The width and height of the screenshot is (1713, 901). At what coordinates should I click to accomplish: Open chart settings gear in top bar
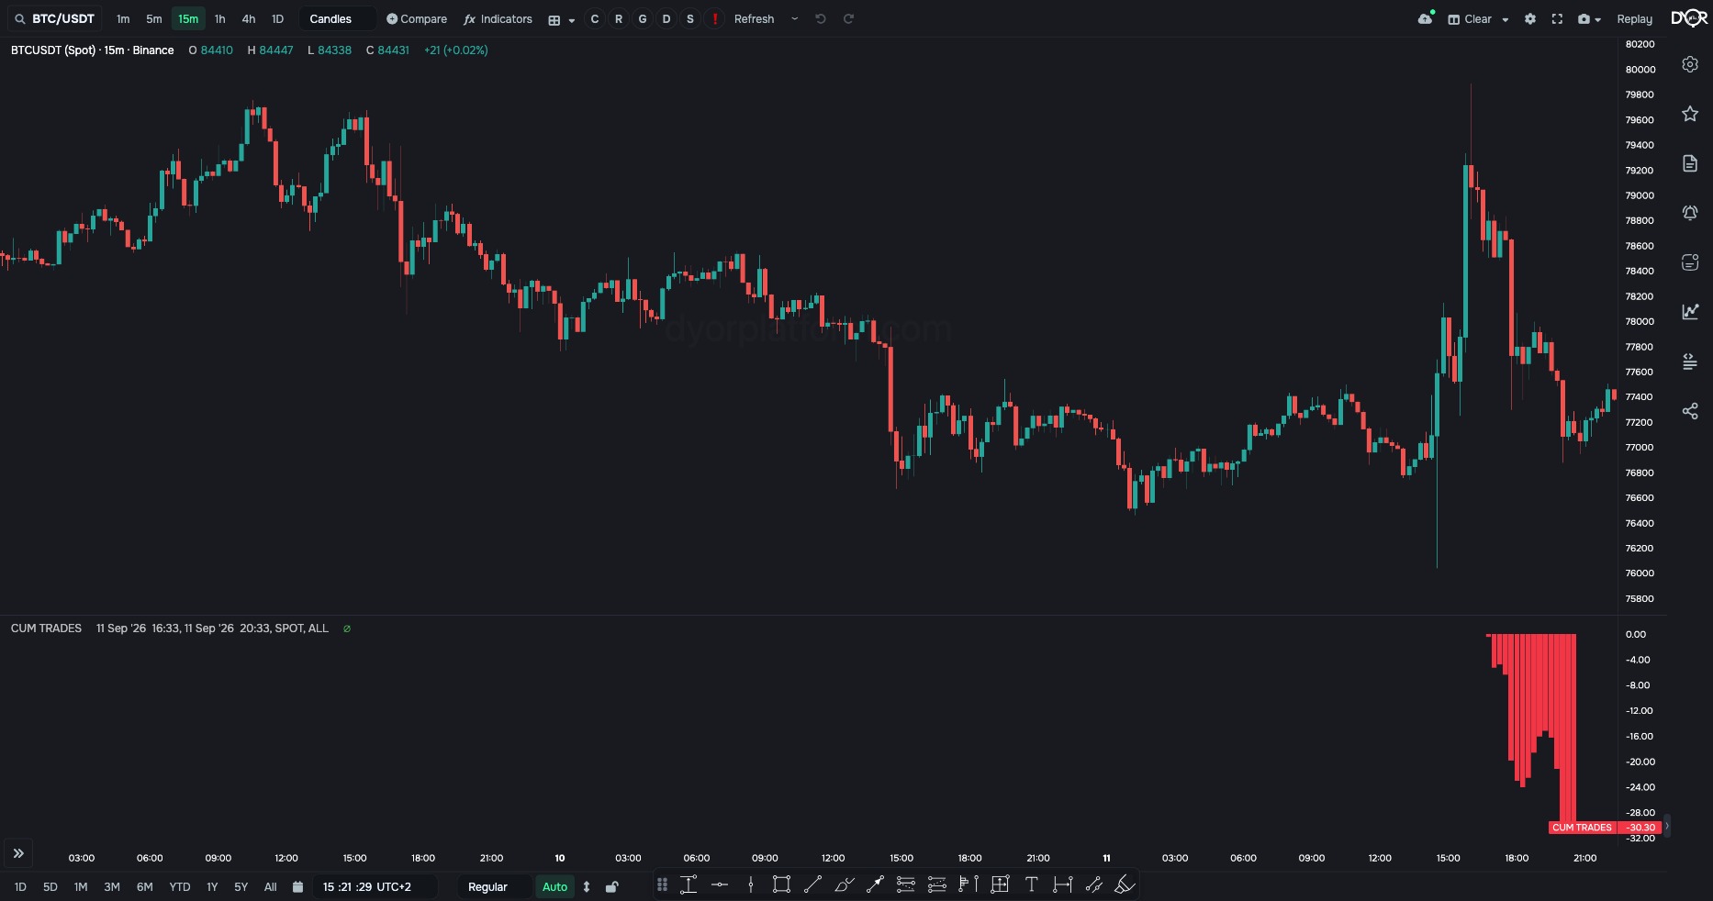coord(1530,18)
